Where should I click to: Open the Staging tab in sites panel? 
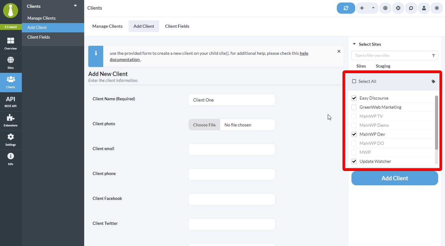383,66
